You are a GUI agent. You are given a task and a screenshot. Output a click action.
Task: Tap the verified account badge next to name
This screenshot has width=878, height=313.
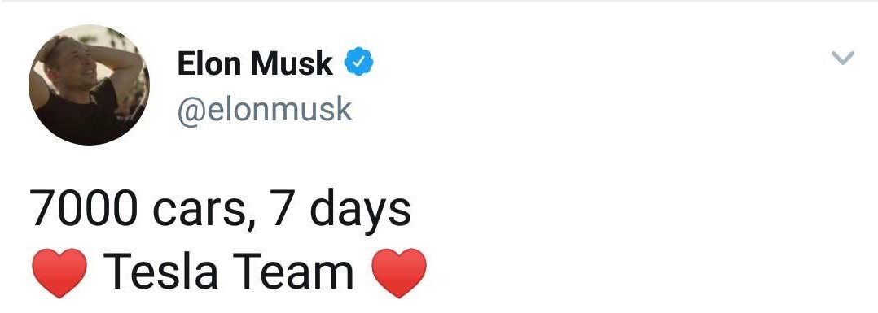[x=358, y=62]
